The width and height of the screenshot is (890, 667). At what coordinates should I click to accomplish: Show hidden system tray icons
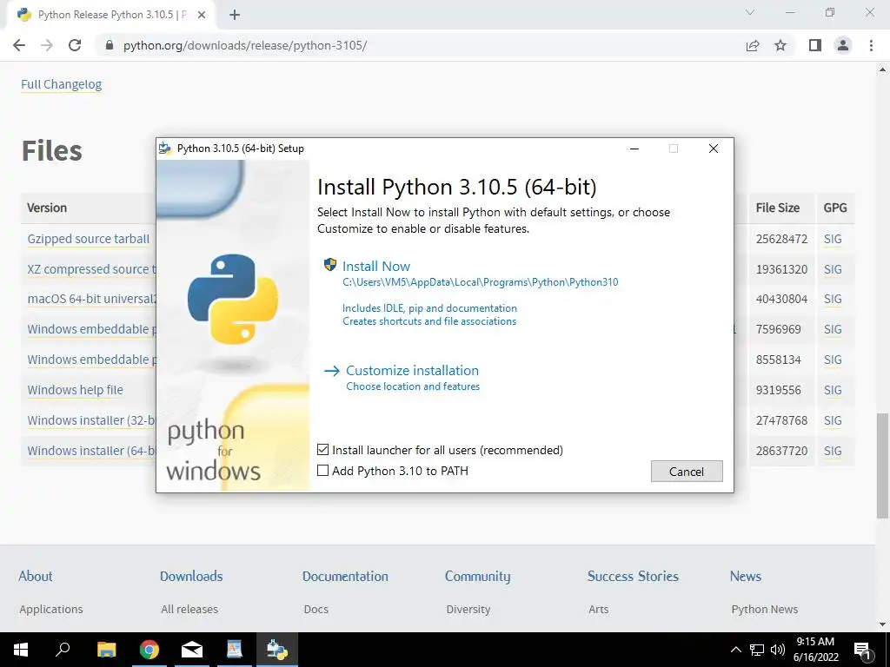pos(735,650)
